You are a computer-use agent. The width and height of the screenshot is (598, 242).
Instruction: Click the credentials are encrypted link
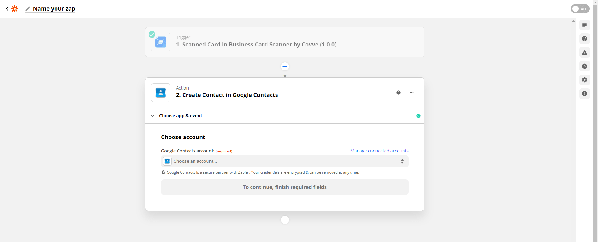(x=305, y=172)
